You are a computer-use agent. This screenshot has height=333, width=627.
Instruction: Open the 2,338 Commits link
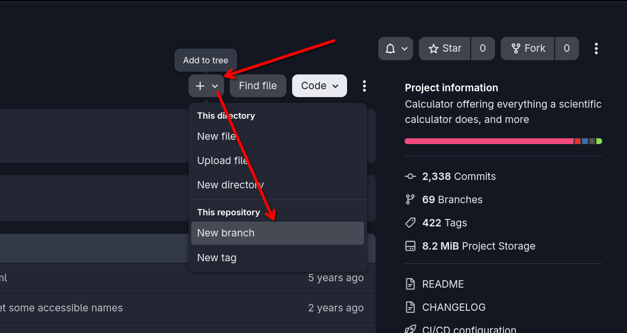click(458, 176)
